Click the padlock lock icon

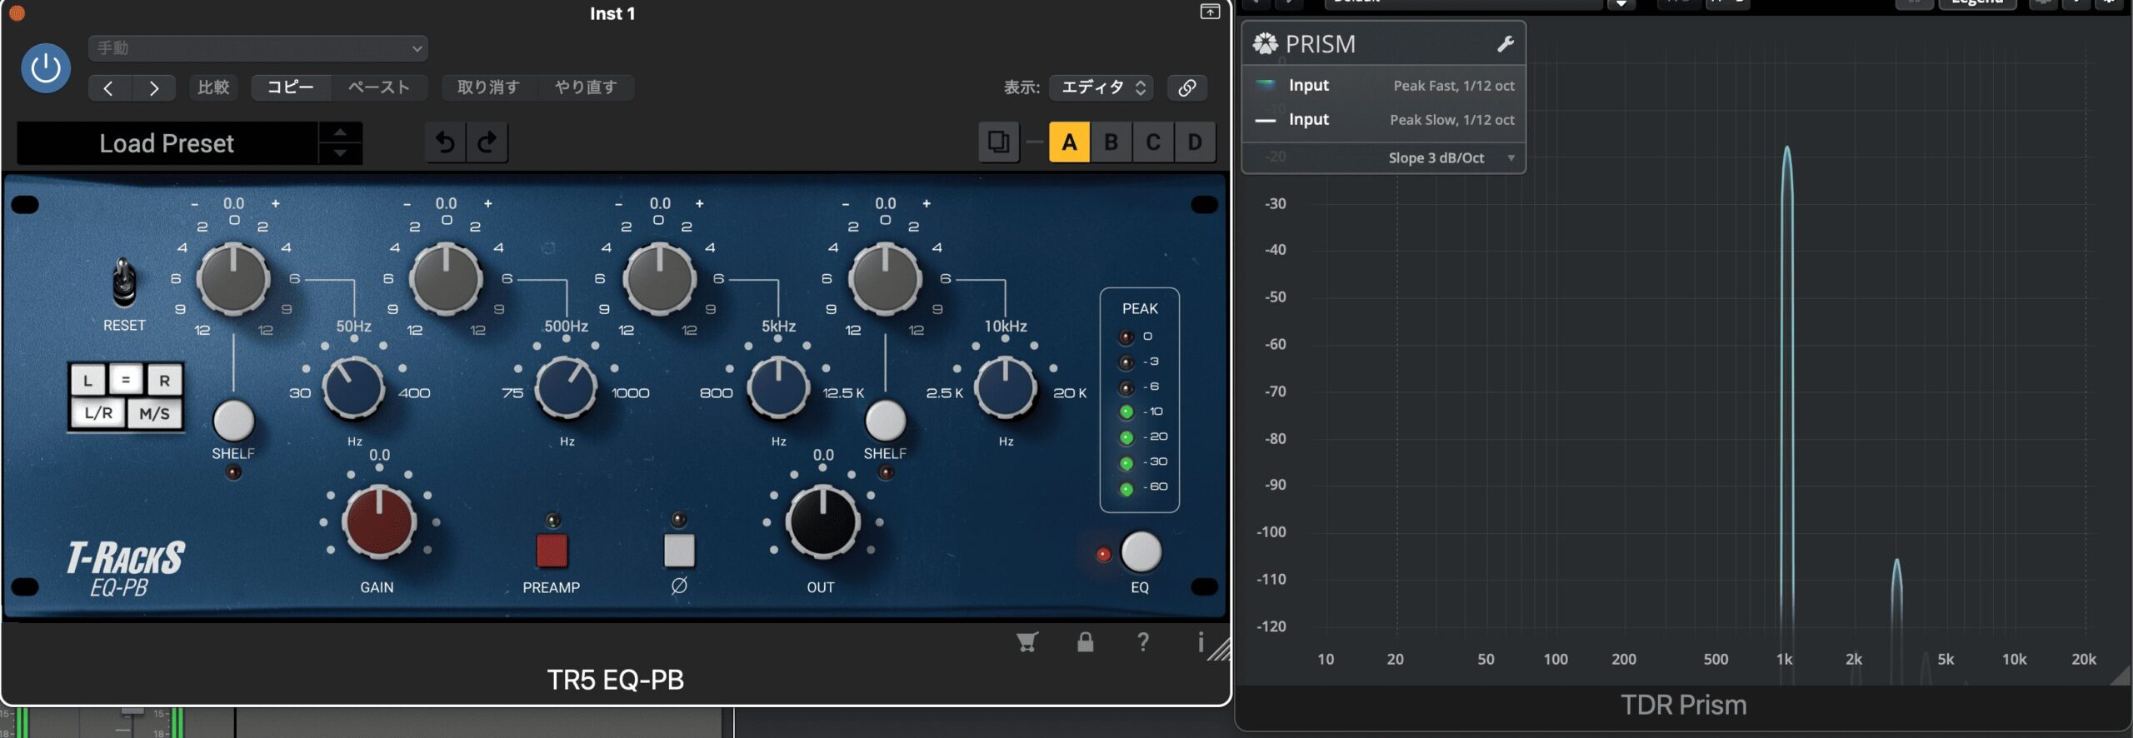point(1085,641)
